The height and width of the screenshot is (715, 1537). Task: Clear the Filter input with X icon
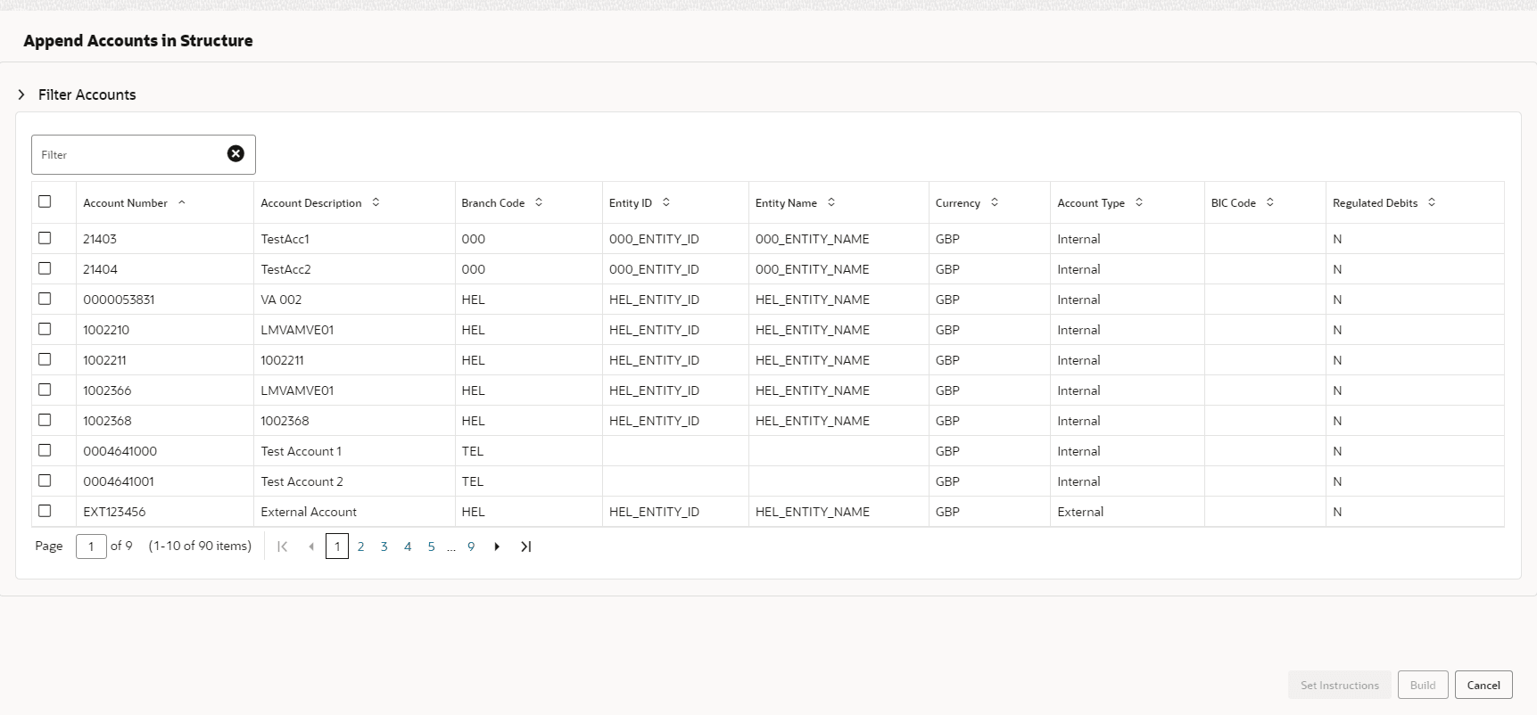(236, 154)
